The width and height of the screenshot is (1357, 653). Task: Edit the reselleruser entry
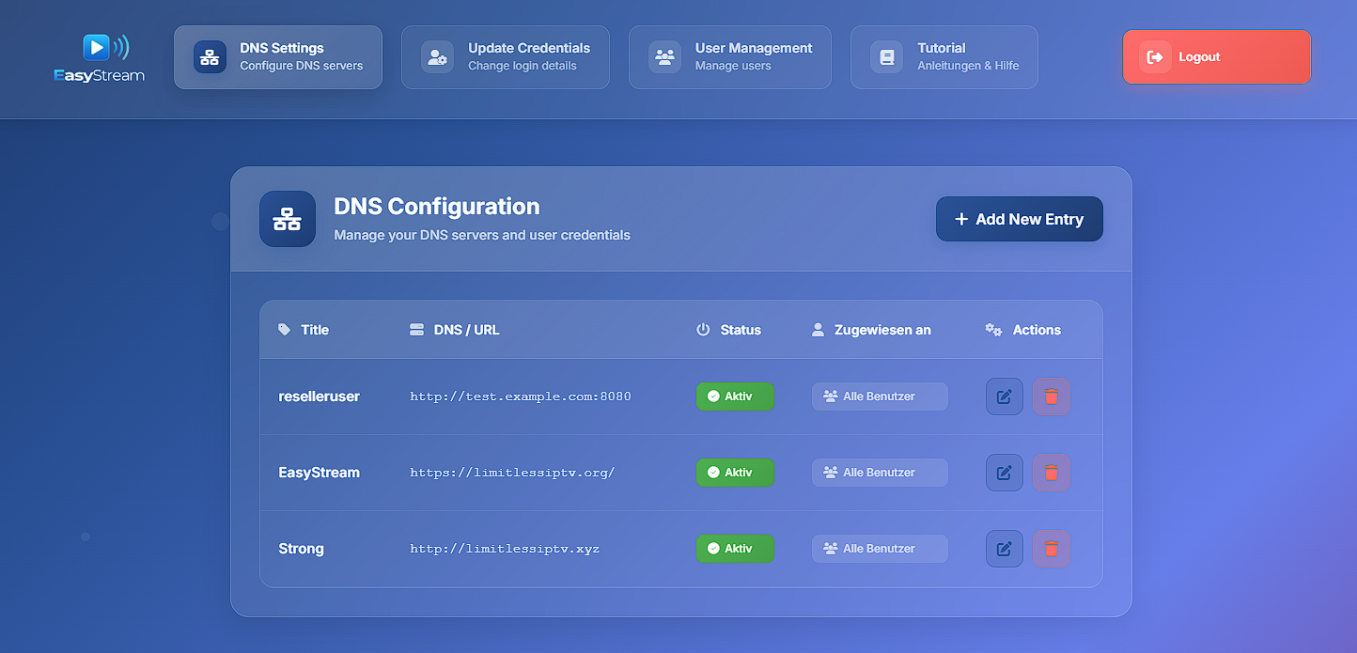click(x=1005, y=396)
